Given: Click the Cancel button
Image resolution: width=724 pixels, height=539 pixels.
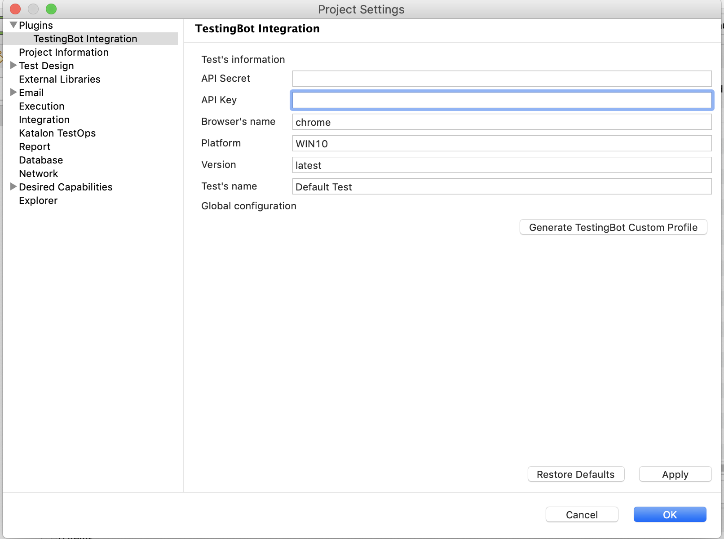Looking at the screenshot, I should coord(582,515).
